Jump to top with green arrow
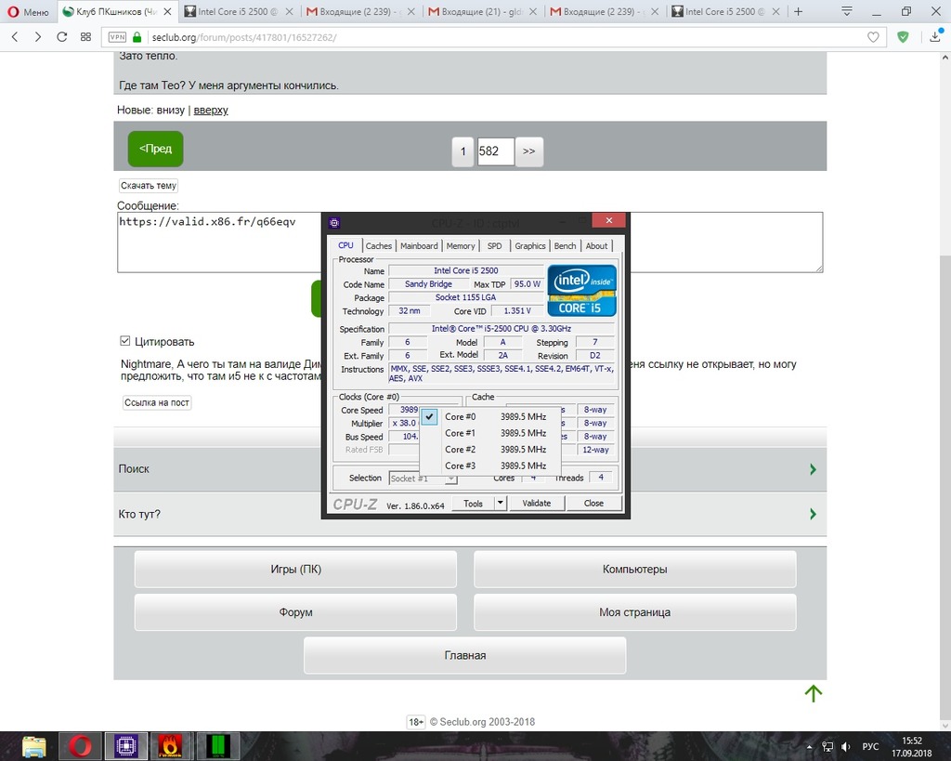 [x=814, y=693]
